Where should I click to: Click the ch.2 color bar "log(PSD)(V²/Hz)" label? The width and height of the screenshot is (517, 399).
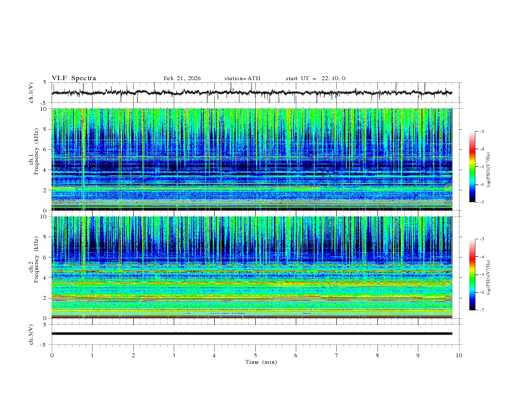488,278
